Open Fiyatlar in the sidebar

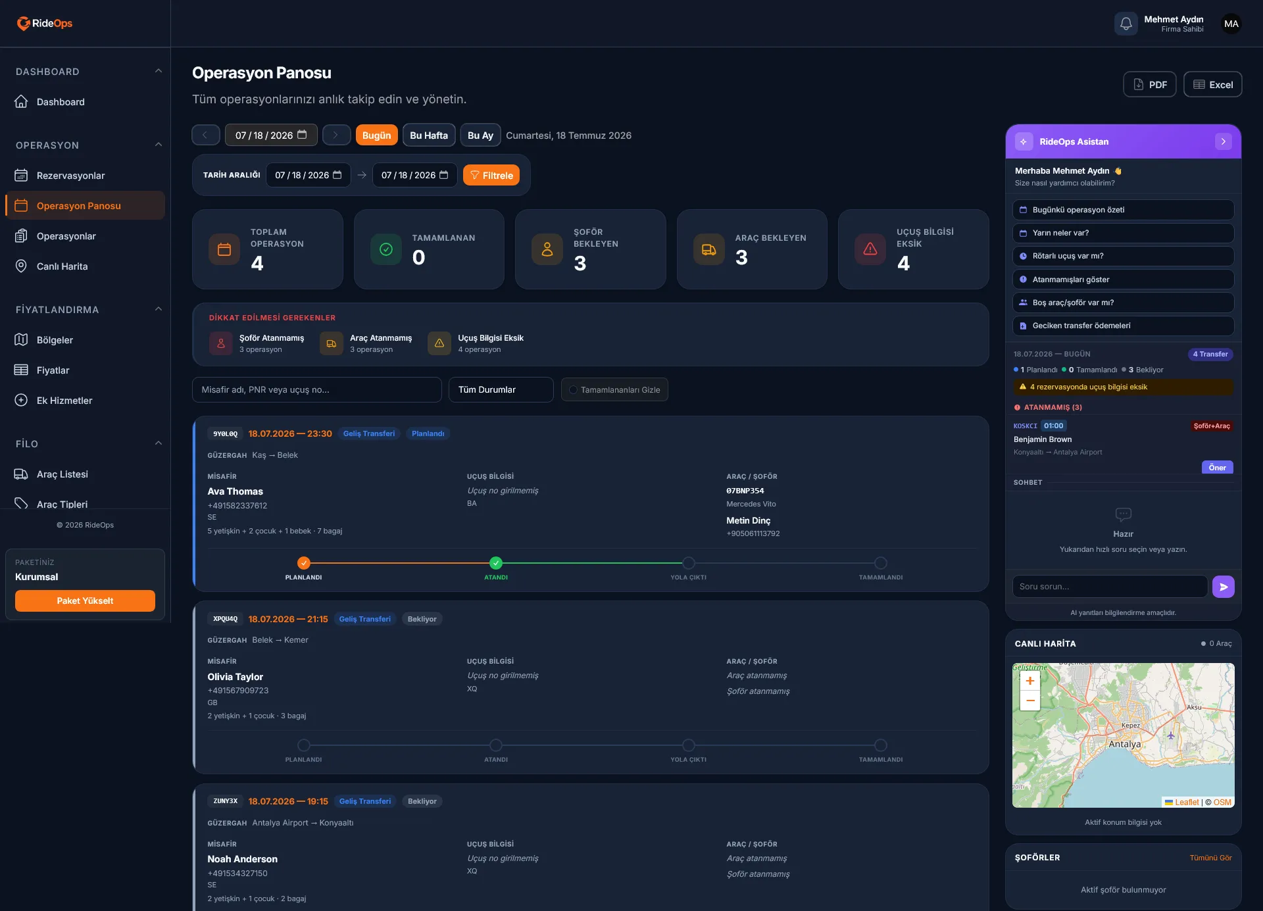pyautogui.click(x=85, y=370)
